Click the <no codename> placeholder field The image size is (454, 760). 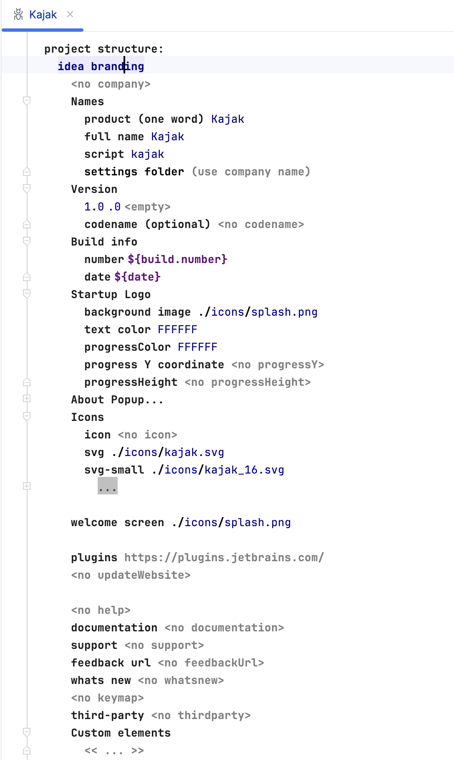point(261,224)
